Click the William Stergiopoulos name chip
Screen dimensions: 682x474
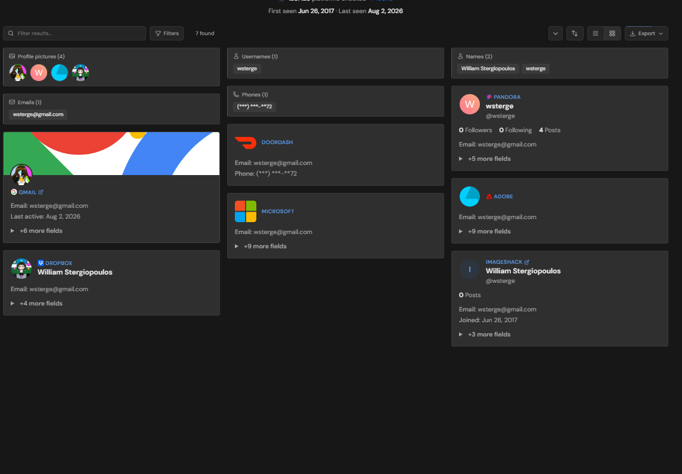point(488,68)
